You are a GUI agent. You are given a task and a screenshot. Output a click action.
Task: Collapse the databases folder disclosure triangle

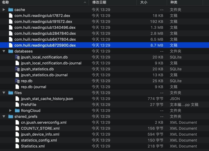[x=4, y=51]
